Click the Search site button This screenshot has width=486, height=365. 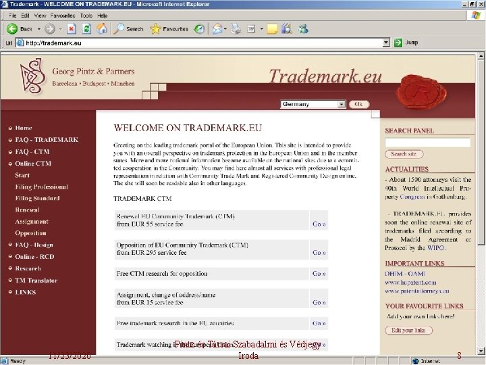[404, 154]
